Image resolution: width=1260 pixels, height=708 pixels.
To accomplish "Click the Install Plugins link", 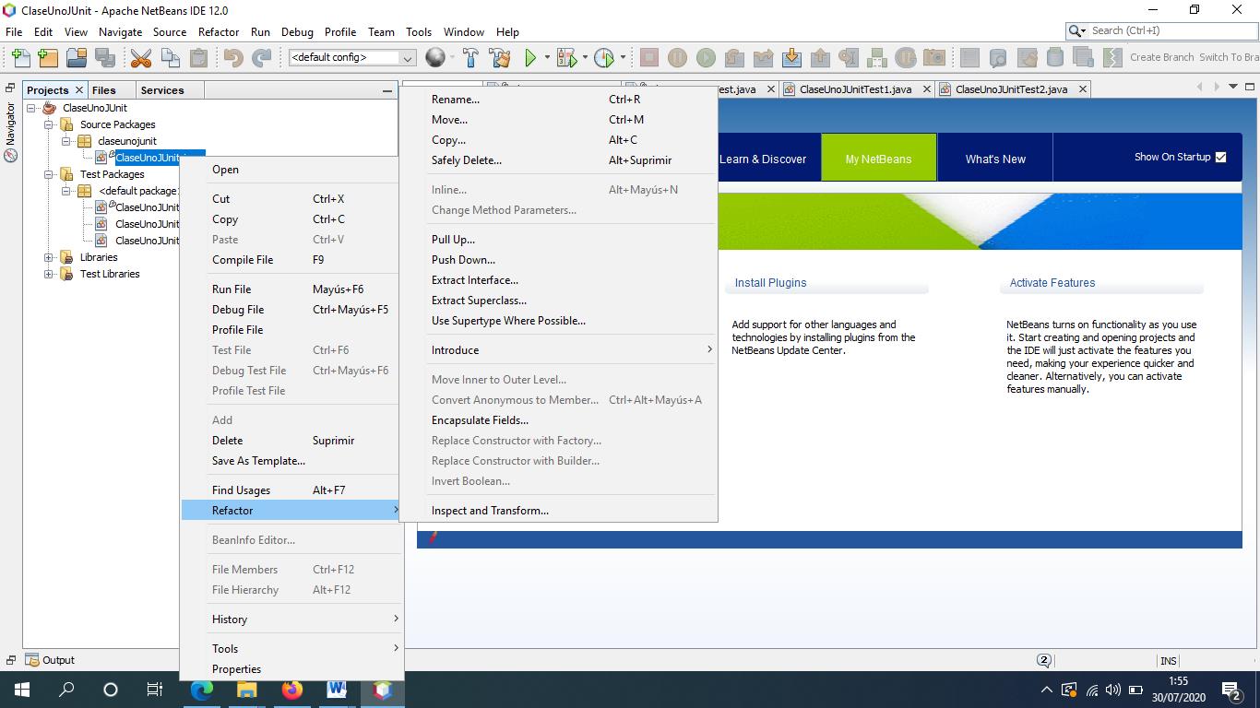I will coord(770,283).
